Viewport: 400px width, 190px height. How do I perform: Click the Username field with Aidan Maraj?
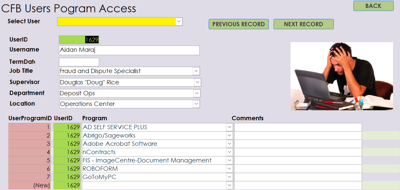tap(129, 50)
